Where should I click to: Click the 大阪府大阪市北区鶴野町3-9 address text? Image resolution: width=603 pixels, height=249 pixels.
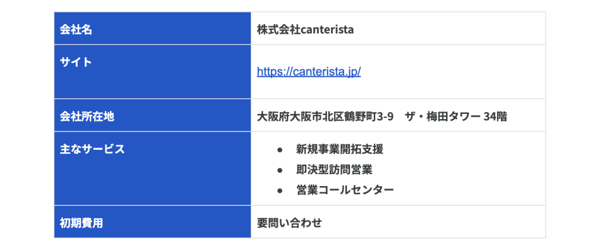(x=325, y=116)
